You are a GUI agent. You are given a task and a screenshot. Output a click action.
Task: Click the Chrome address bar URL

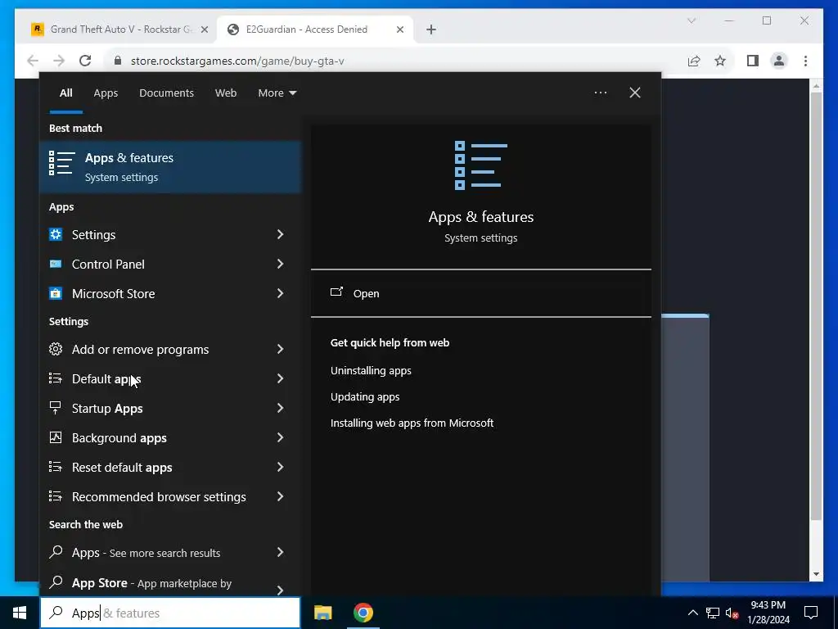pyautogui.click(x=237, y=61)
